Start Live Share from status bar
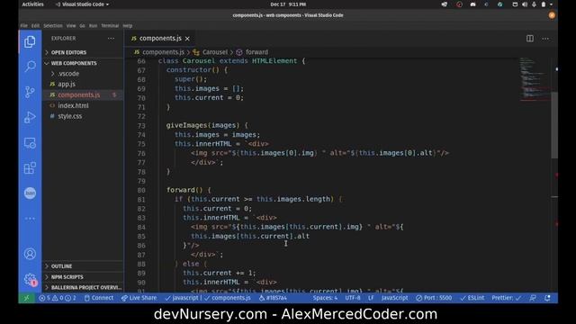 [139, 298]
